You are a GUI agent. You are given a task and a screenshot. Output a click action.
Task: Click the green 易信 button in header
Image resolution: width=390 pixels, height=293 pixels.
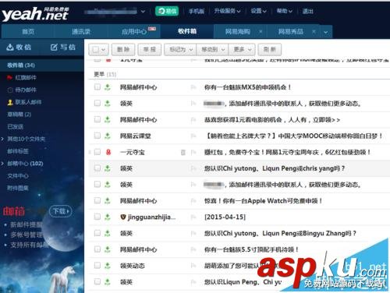click(167, 11)
